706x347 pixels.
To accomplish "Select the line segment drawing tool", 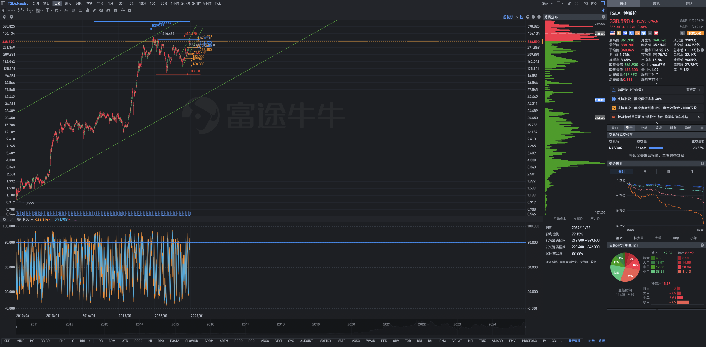I will pos(10,10).
